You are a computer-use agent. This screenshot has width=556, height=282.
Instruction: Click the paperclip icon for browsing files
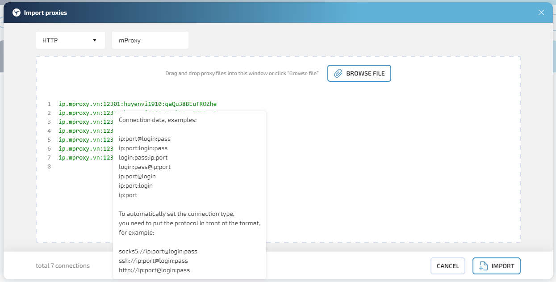(x=338, y=73)
